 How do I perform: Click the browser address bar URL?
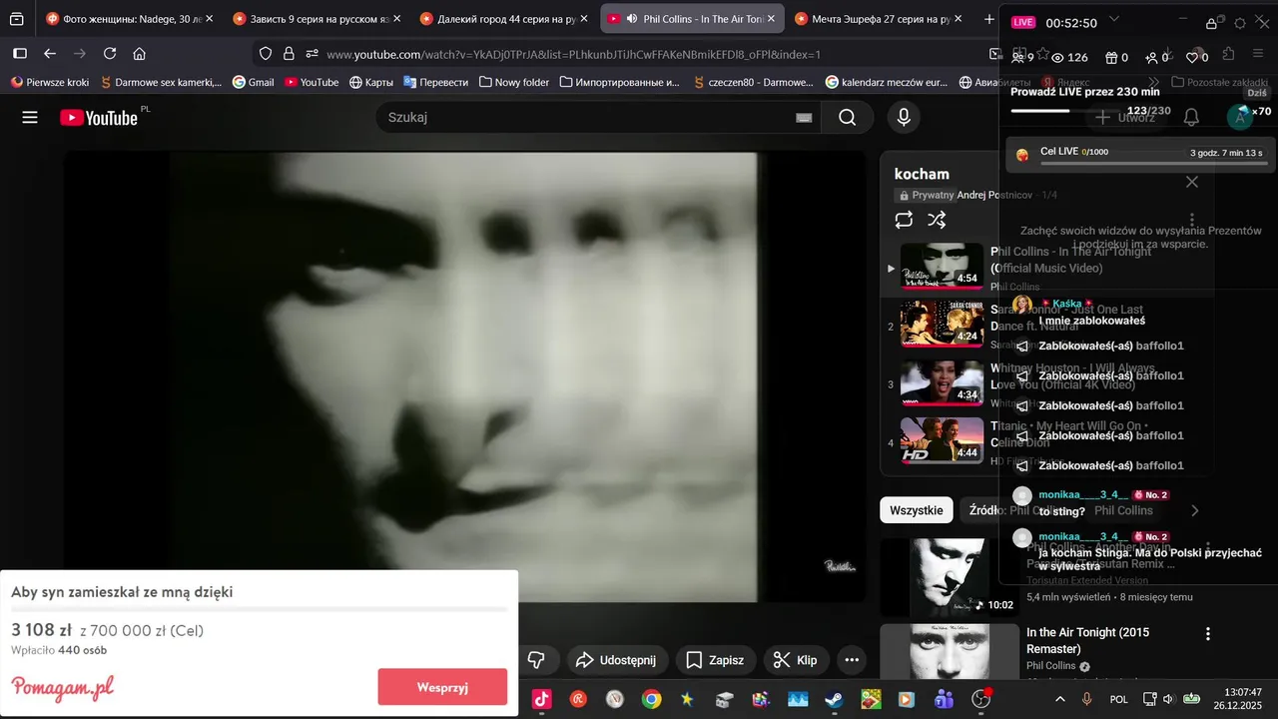pyautogui.click(x=573, y=54)
